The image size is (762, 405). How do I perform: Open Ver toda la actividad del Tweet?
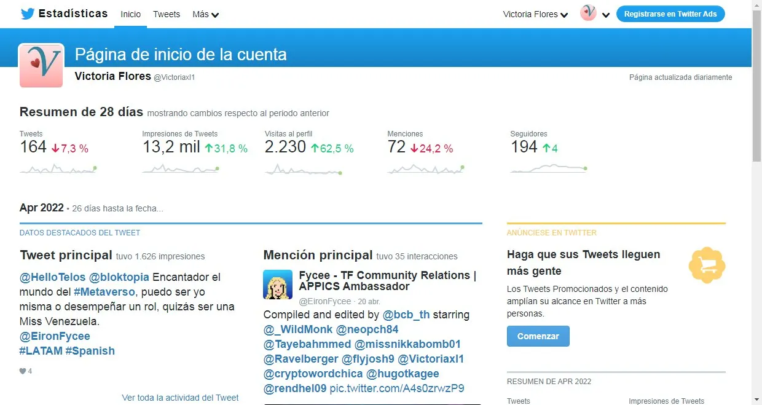click(180, 398)
